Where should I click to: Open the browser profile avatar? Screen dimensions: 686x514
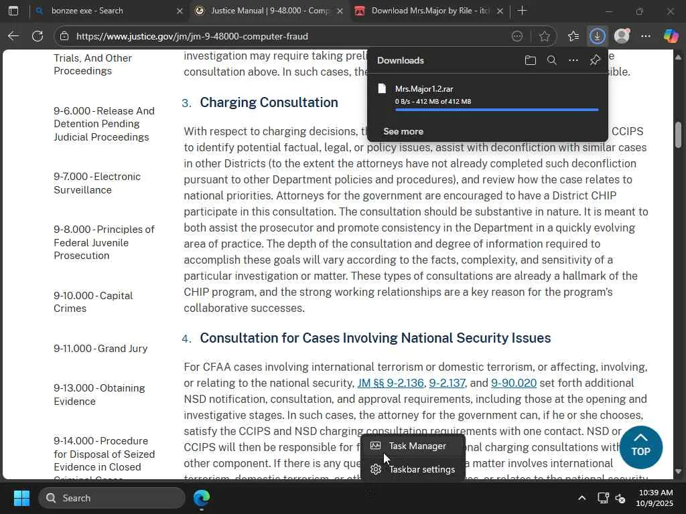622,36
